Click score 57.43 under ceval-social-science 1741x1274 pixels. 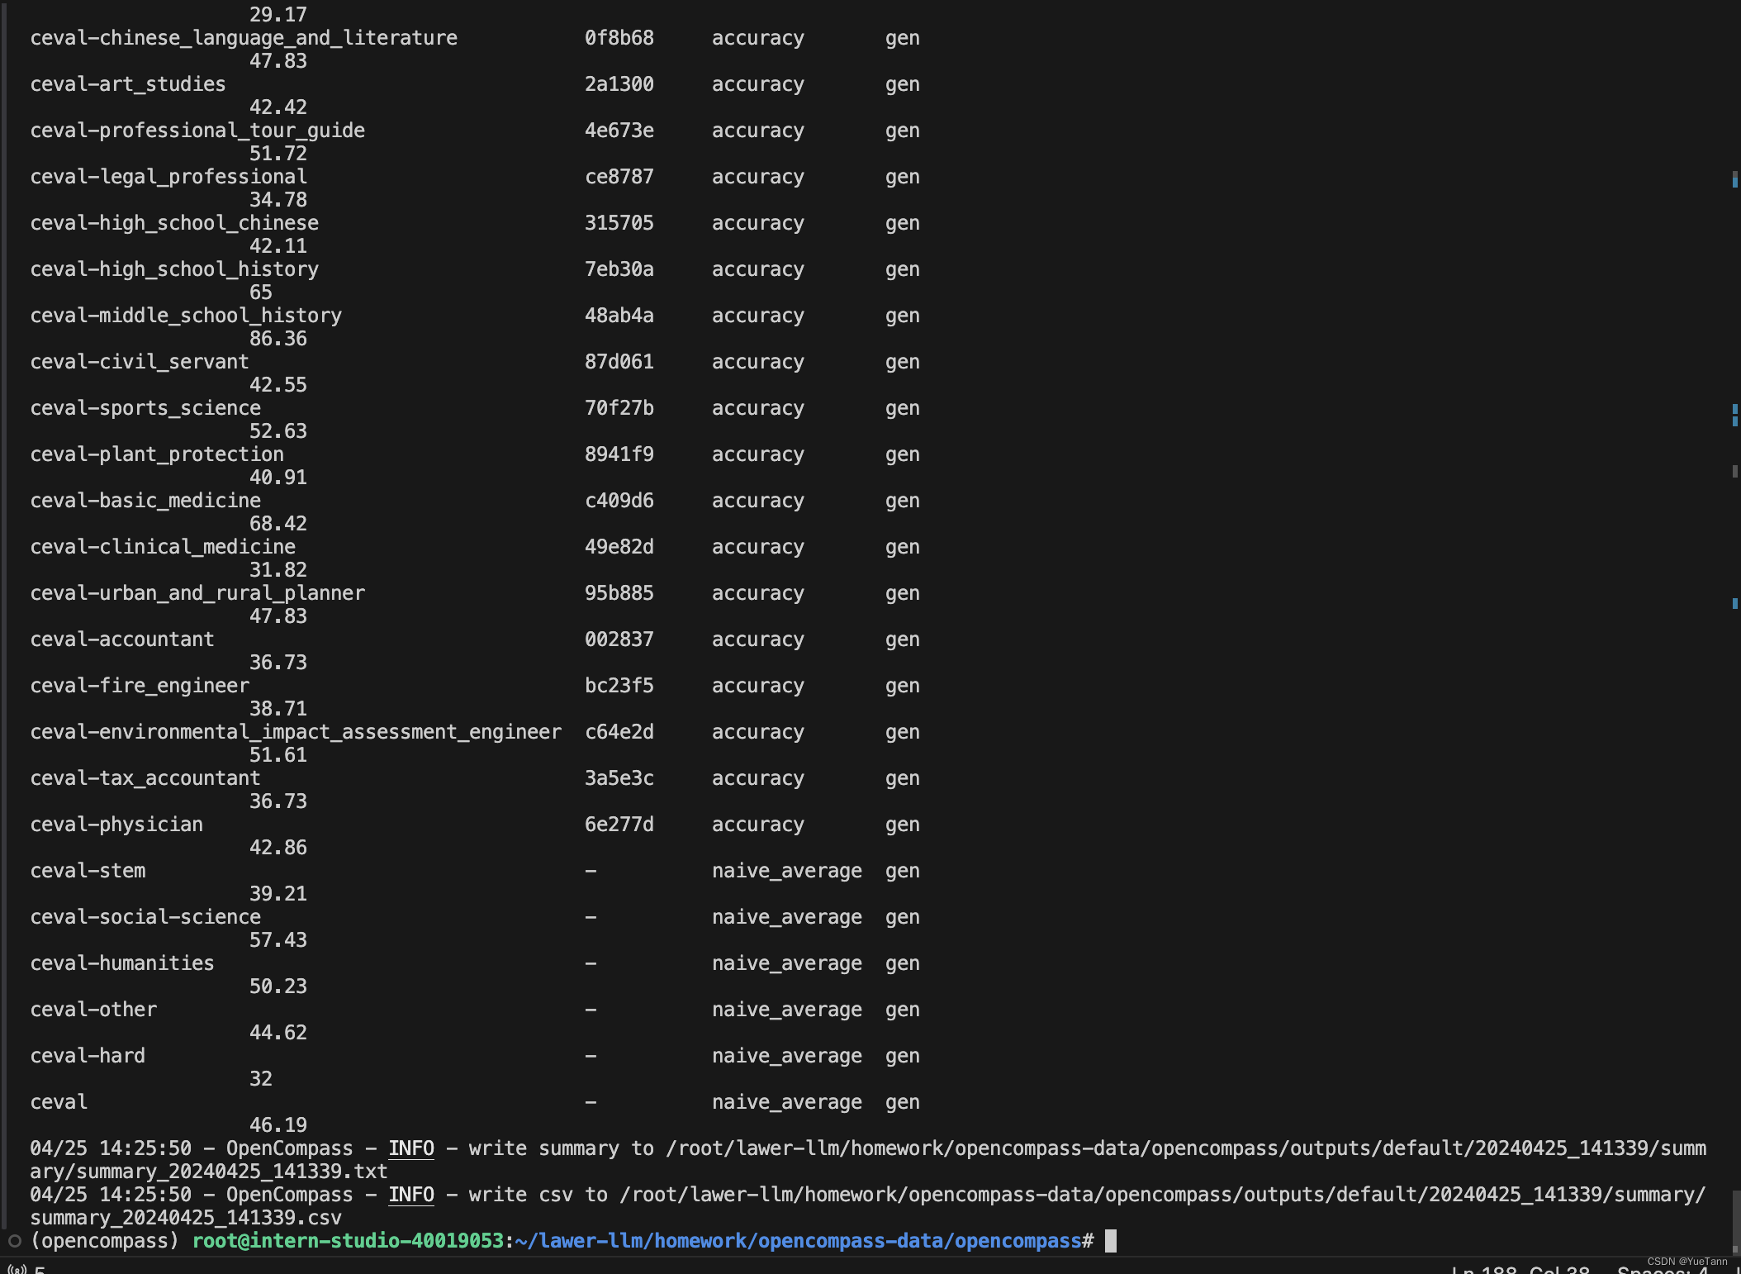tap(278, 940)
